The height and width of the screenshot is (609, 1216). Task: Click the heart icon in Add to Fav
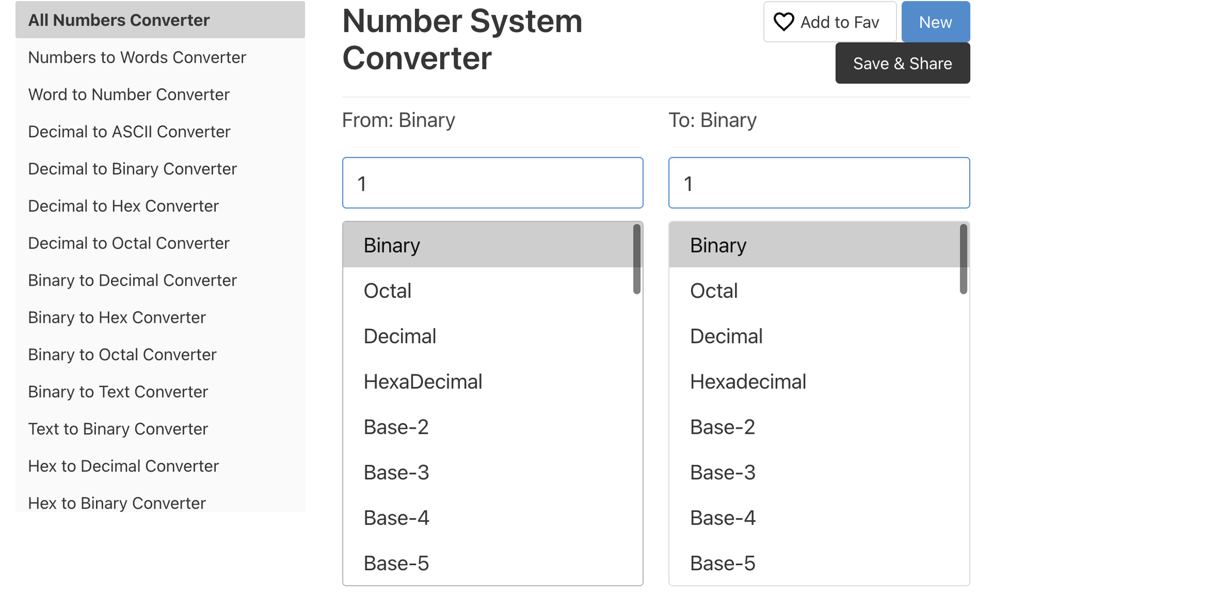click(x=783, y=22)
